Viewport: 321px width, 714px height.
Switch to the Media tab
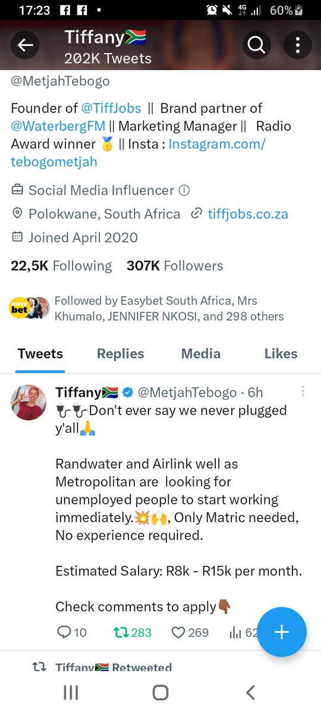201,353
